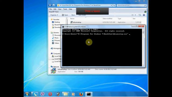Open the Opera browser taskbar icon
The height and width of the screenshot is (97, 172).
50,94
